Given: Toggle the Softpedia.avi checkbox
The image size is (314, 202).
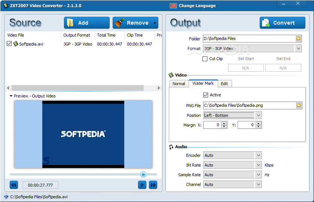Looking at the screenshot, I should tap(9, 44).
